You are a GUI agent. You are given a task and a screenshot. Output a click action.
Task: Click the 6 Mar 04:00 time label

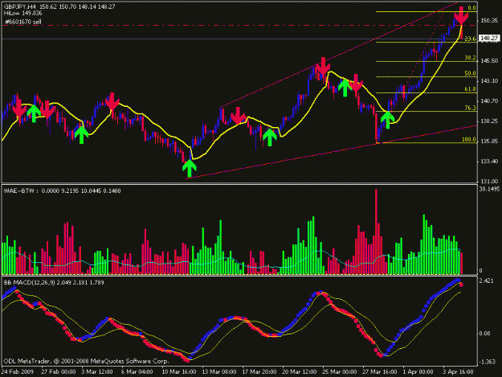pos(137,372)
